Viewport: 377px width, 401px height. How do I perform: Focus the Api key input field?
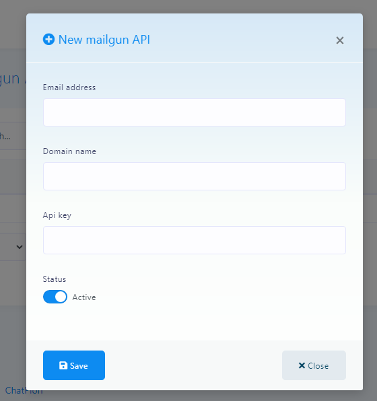coord(195,240)
